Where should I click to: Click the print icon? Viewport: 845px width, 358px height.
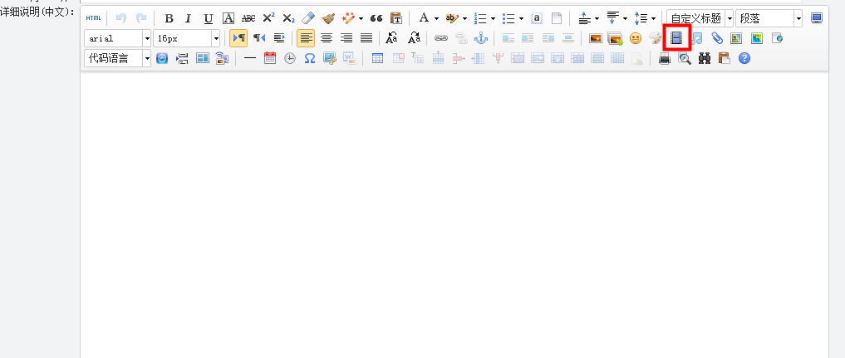(x=665, y=59)
